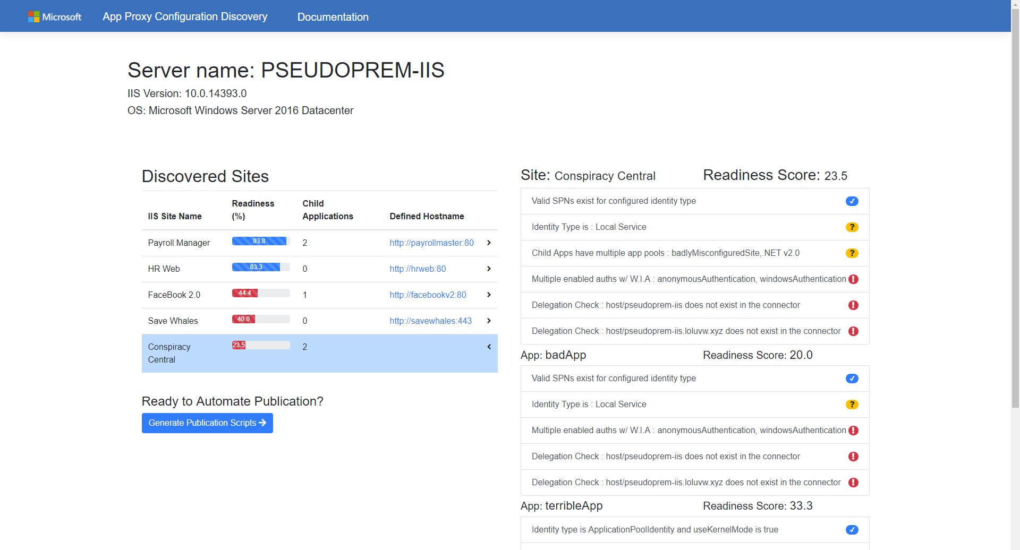This screenshot has width=1020, height=550.
Task: Click Conspiracy Central 23.5 readiness bar
Action: [x=261, y=345]
